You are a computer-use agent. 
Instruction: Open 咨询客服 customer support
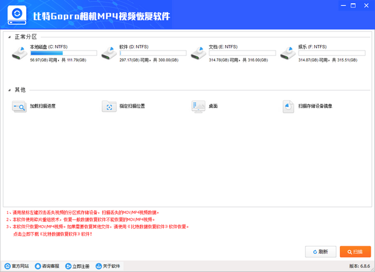(x=47, y=266)
